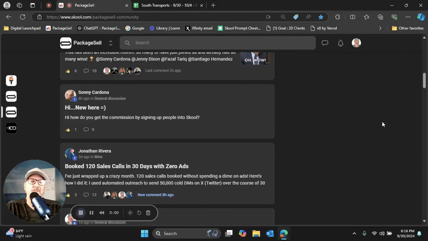Click your Skool profile avatar
This screenshot has height=241, width=428.
(x=356, y=43)
